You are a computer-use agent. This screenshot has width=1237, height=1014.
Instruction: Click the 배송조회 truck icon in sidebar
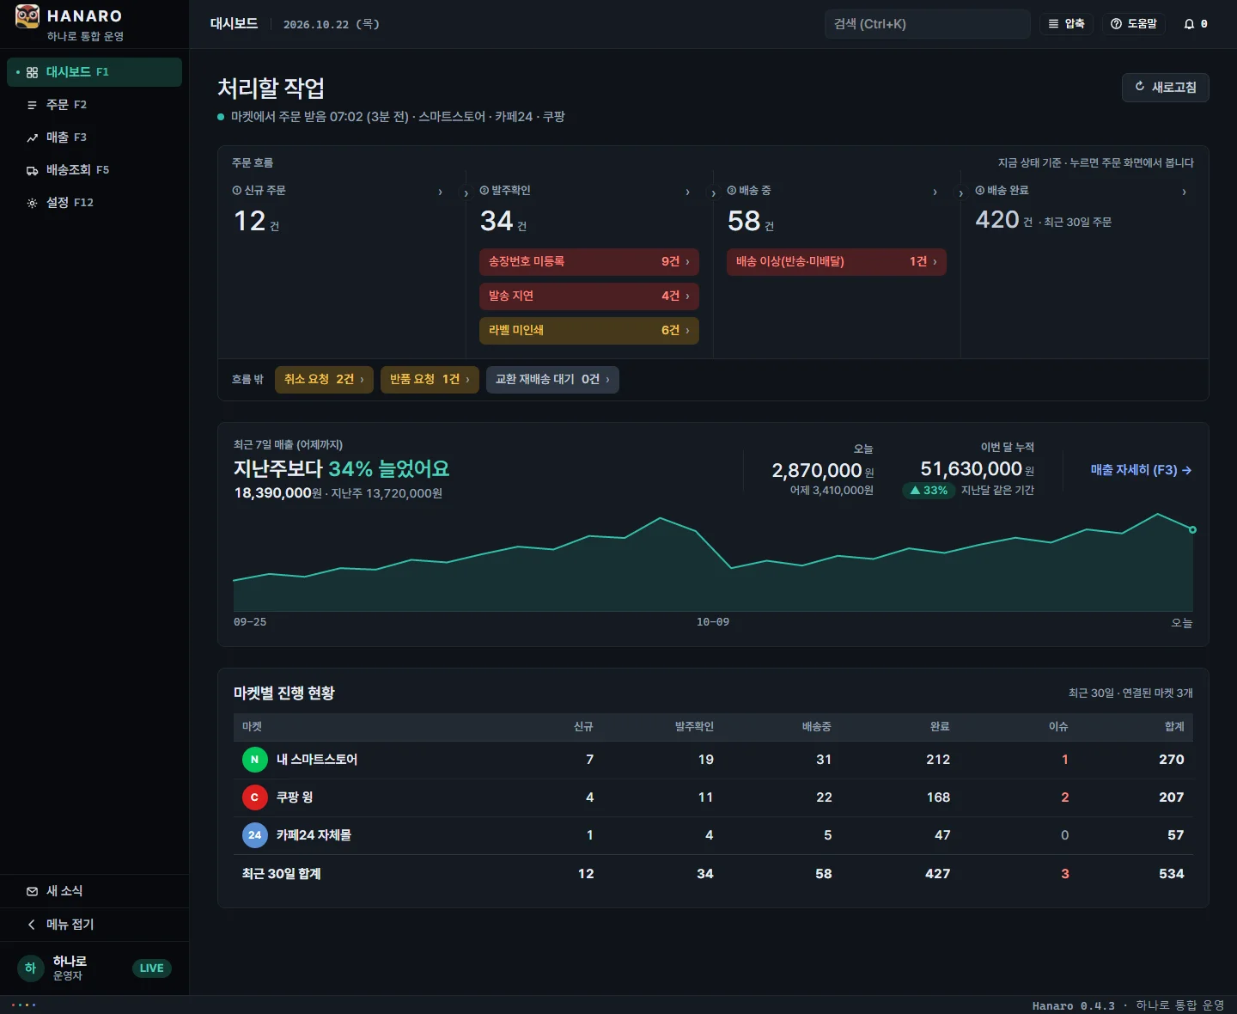coord(32,170)
